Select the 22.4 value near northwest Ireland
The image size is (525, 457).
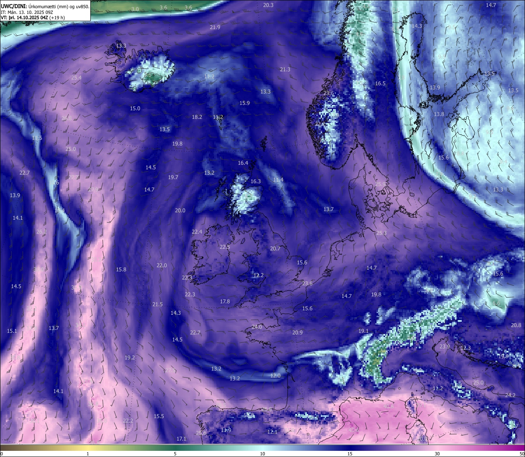click(197, 232)
